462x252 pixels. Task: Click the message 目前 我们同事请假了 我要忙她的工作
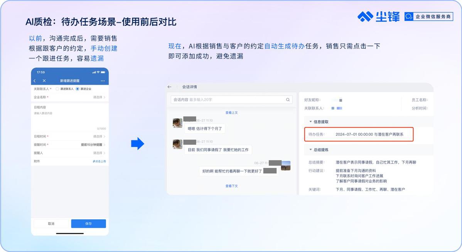click(x=218, y=150)
